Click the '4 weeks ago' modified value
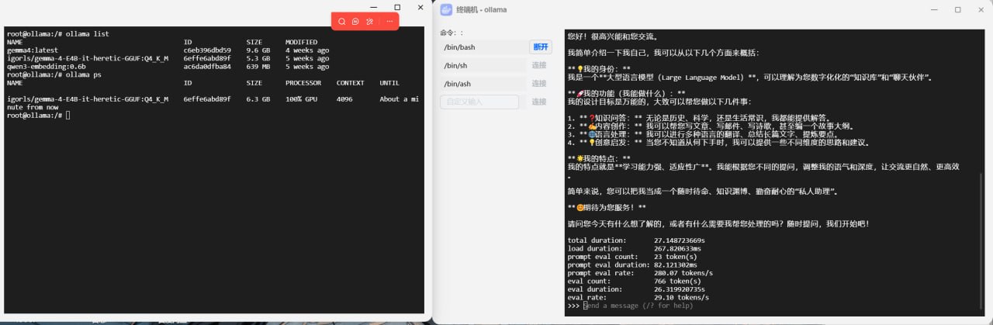Viewport: 993px width, 325px height. point(307,50)
